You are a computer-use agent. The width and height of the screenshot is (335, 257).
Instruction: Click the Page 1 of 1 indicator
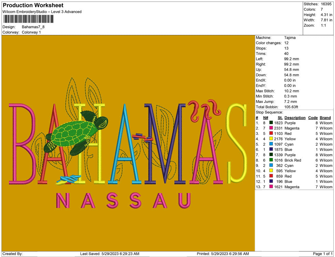tap(322, 254)
